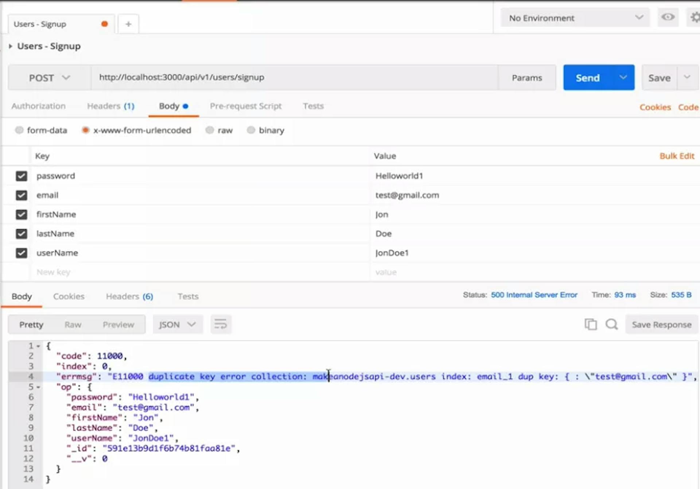Viewport: 700px width, 489px height.
Task: Click the blue Send button
Action: point(587,78)
